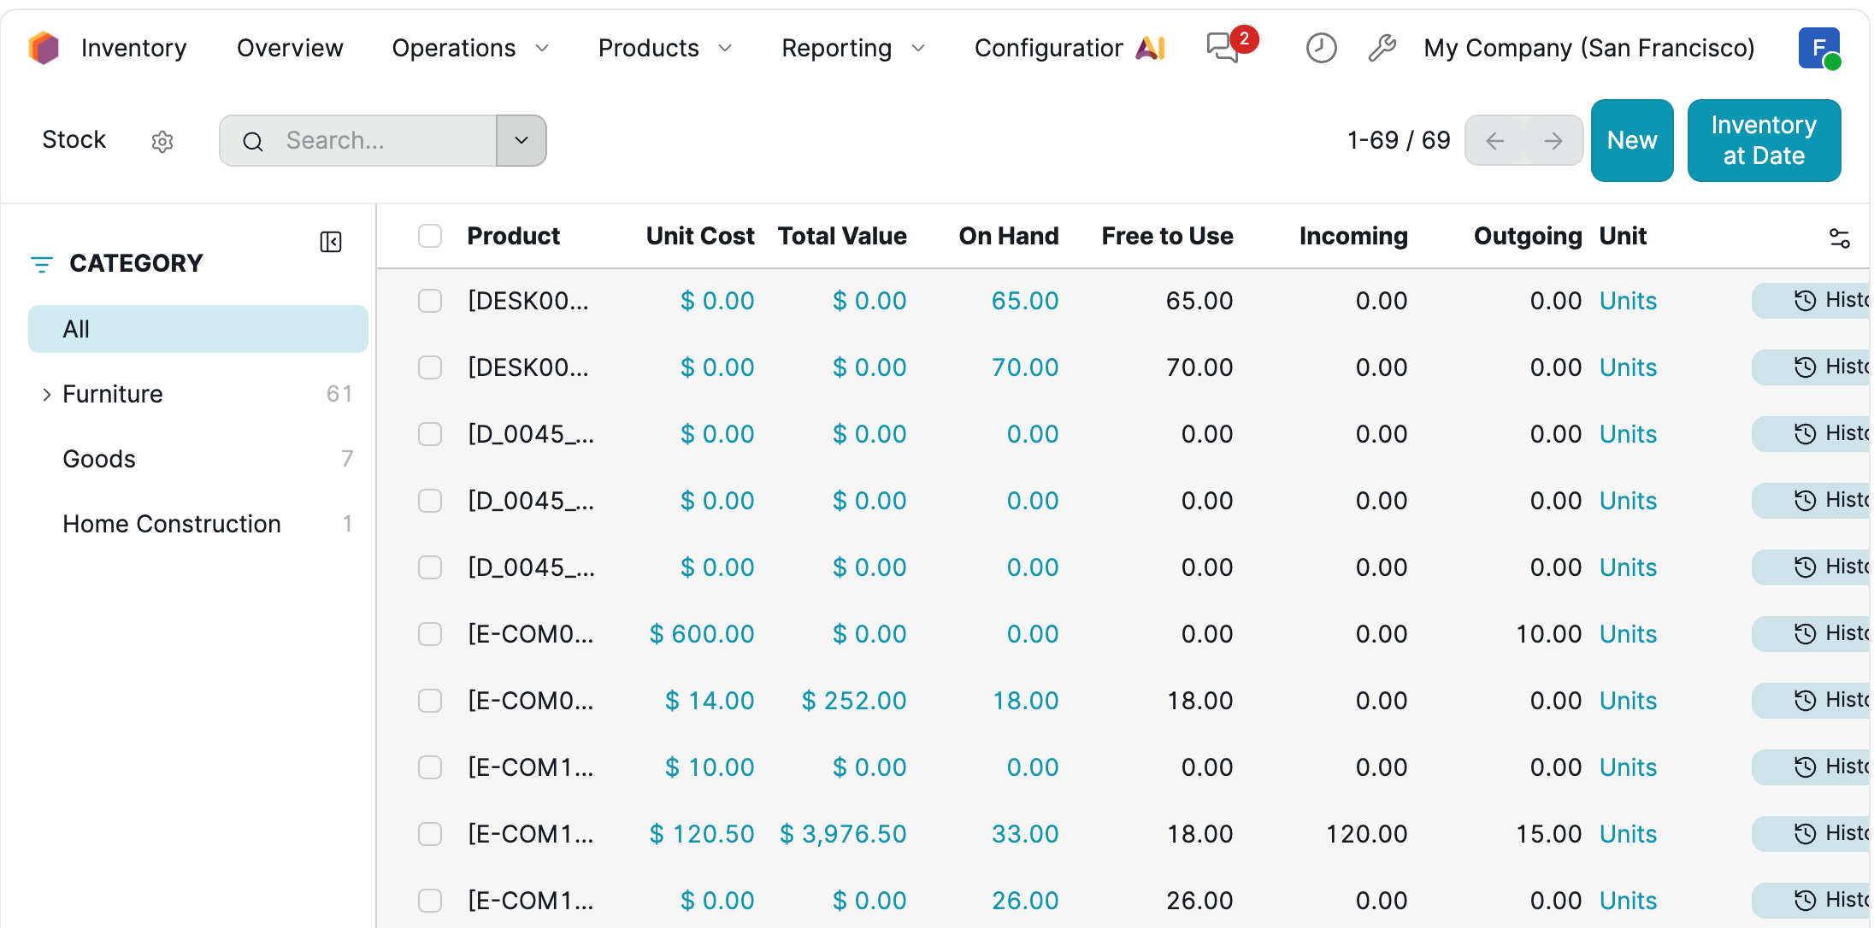
Task: Tick checkbox for first DESK00 row
Action: (x=430, y=301)
